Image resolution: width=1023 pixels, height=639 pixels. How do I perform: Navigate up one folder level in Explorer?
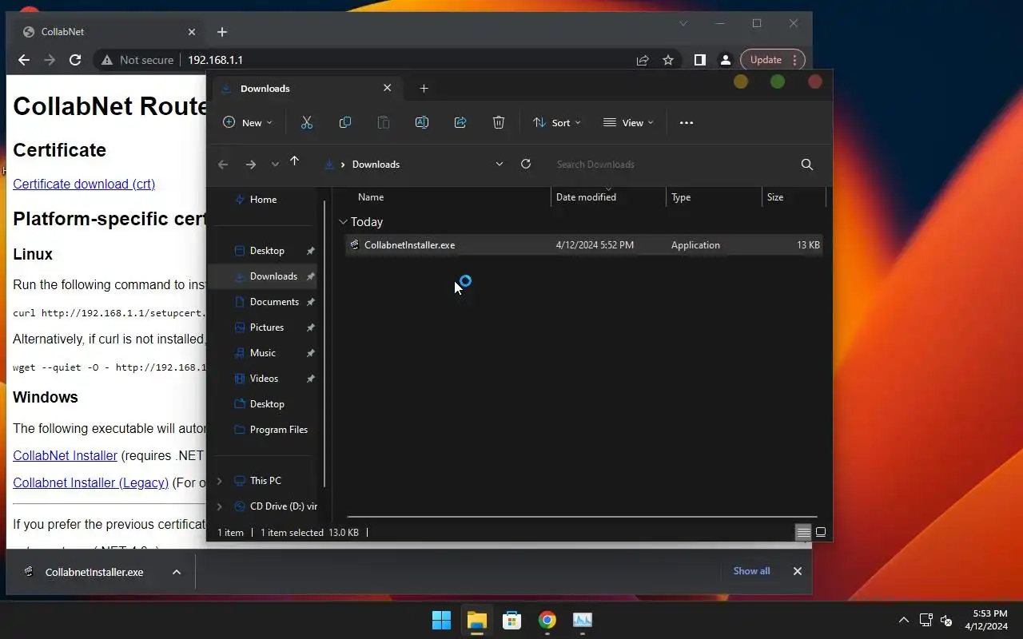(x=294, y=161)
